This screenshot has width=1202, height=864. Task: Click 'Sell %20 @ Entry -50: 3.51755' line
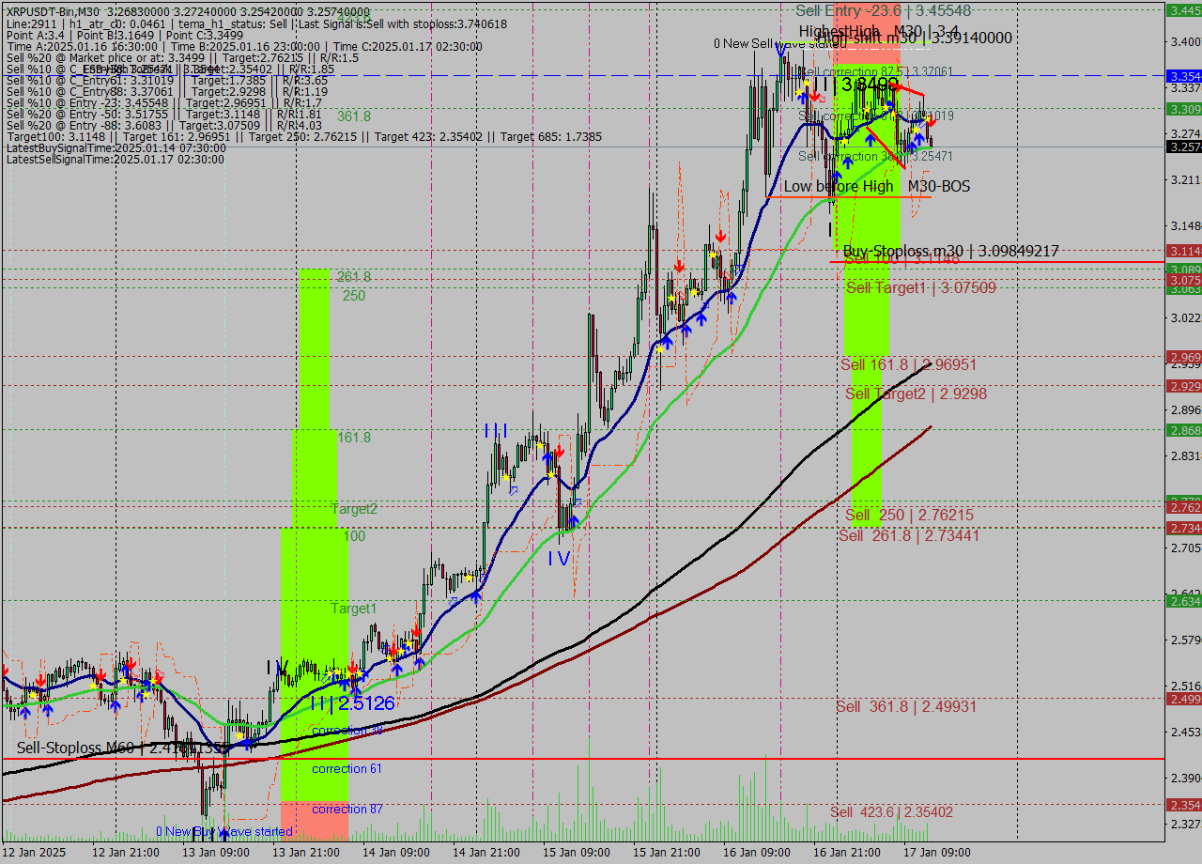click(163, 114)
